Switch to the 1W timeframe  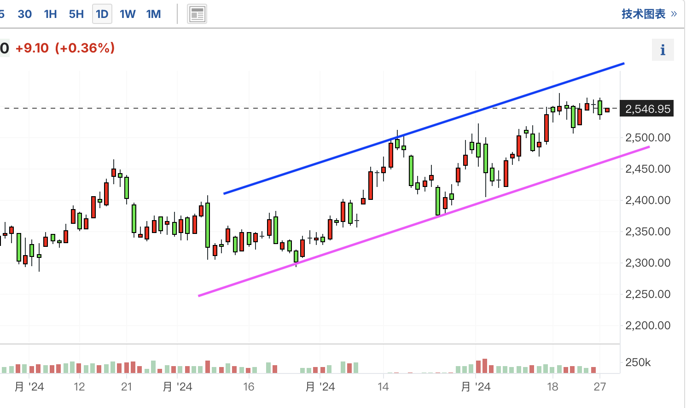[128, 14]
